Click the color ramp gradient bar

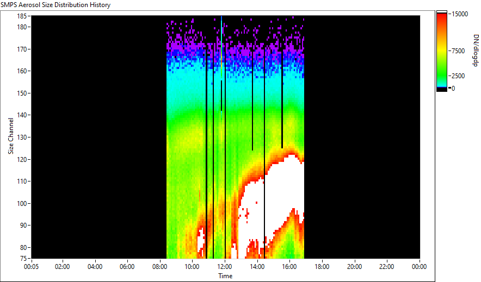[x=442, y=51]
